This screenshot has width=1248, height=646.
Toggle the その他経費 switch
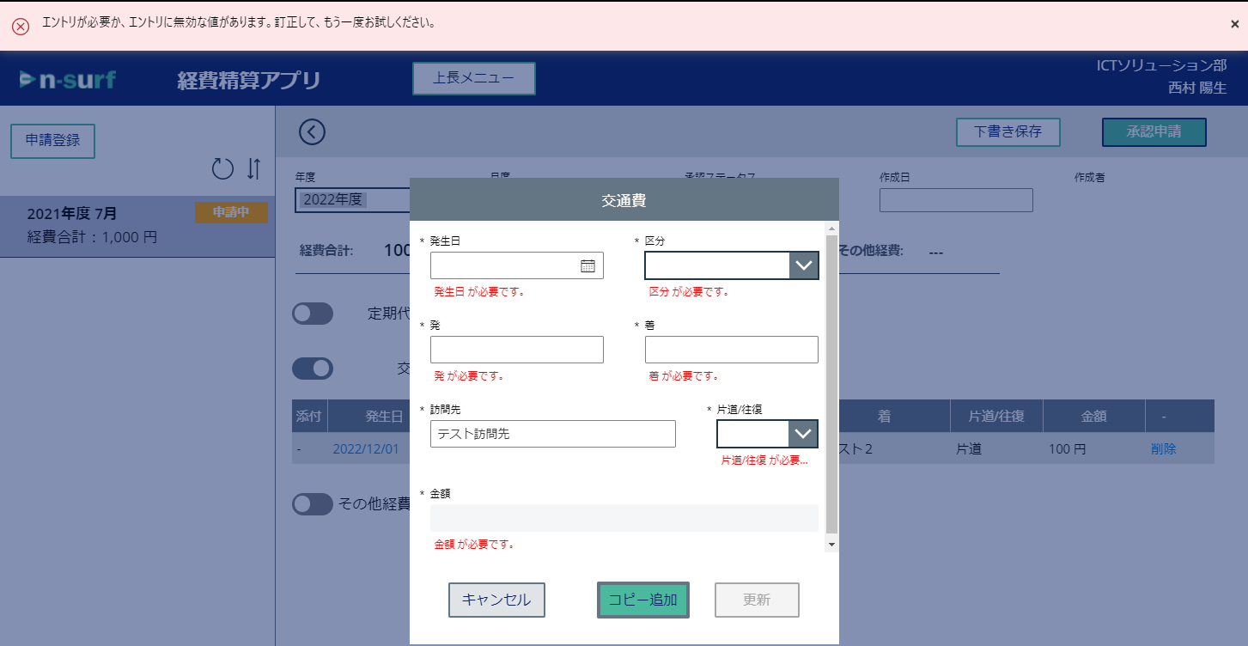tap(313, 504)
